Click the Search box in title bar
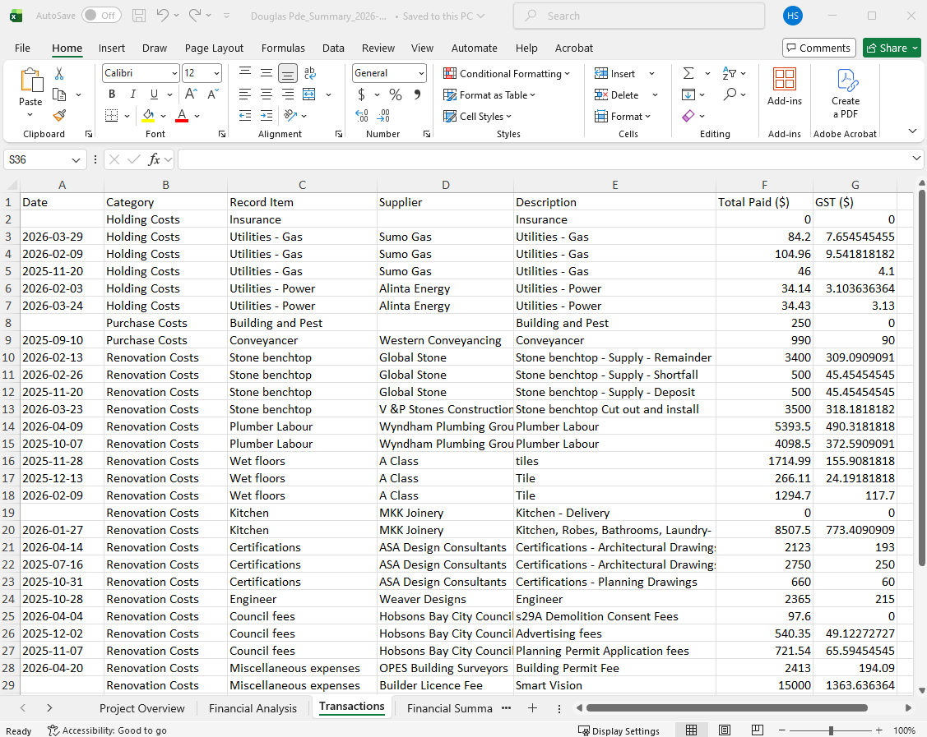Viewport: 927px width, 737px height. 639,16
